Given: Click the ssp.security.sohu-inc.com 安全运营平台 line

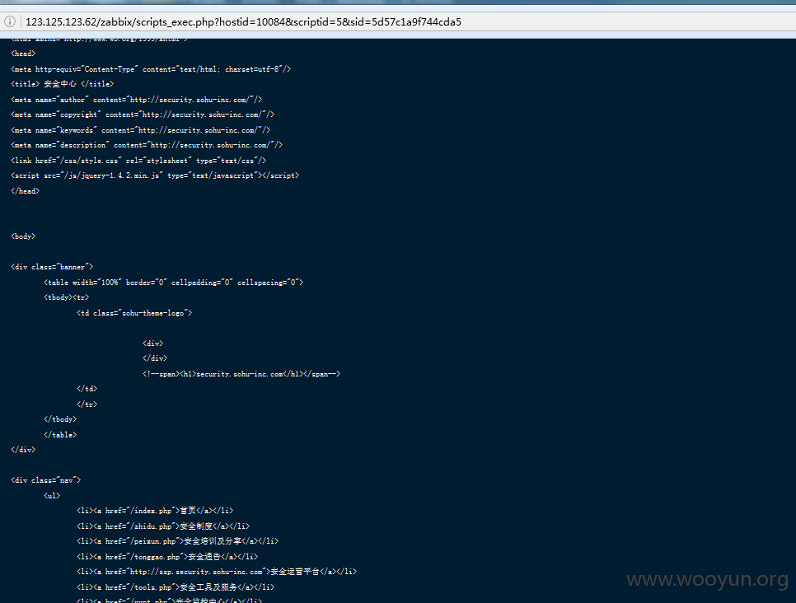Looking at the screenshot, I should point(217,572).
